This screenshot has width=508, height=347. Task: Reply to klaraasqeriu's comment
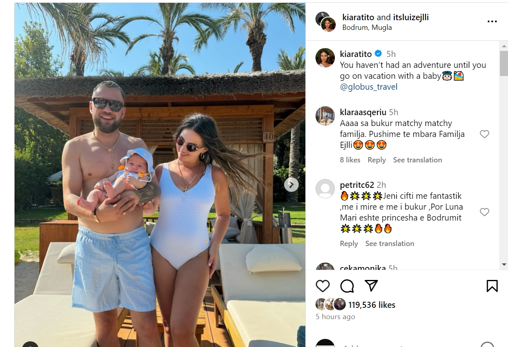pyautogui.click(x=377, y=160)
